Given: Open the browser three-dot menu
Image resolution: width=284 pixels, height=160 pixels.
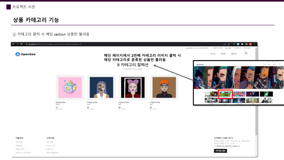Looking at the screenshot, I should coord(255,44).
